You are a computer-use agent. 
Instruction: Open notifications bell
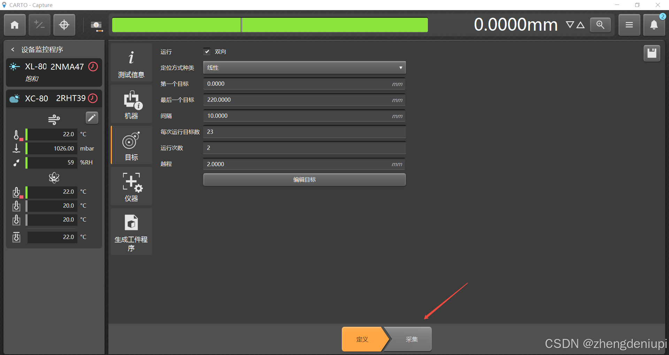[x=654, y=25]
